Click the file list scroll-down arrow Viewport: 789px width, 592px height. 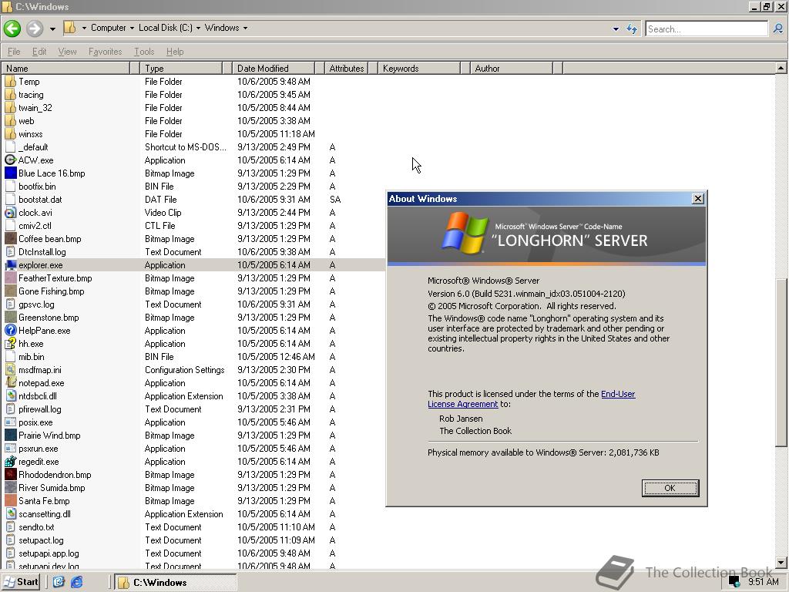point(781,562)
